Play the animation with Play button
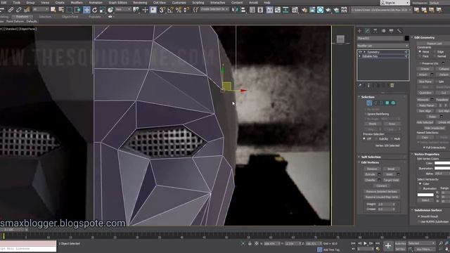 (x=366, y=244)
